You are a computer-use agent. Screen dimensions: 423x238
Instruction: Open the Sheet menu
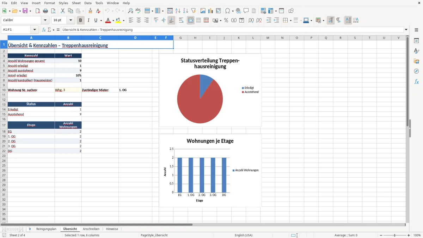pos(76,3)
